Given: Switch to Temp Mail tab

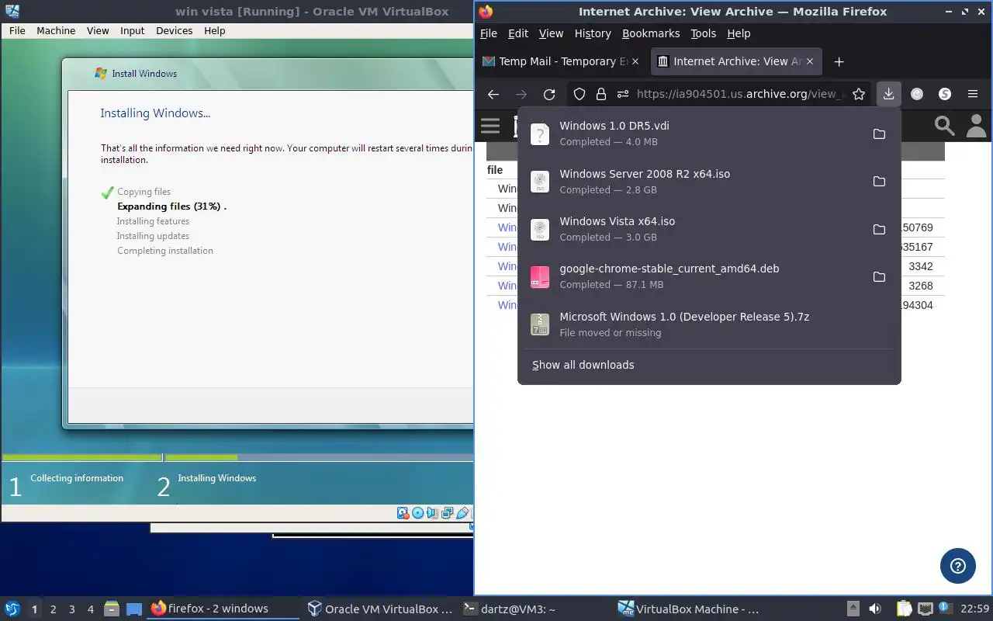Looking at the screenshot, I should [562, 61].
